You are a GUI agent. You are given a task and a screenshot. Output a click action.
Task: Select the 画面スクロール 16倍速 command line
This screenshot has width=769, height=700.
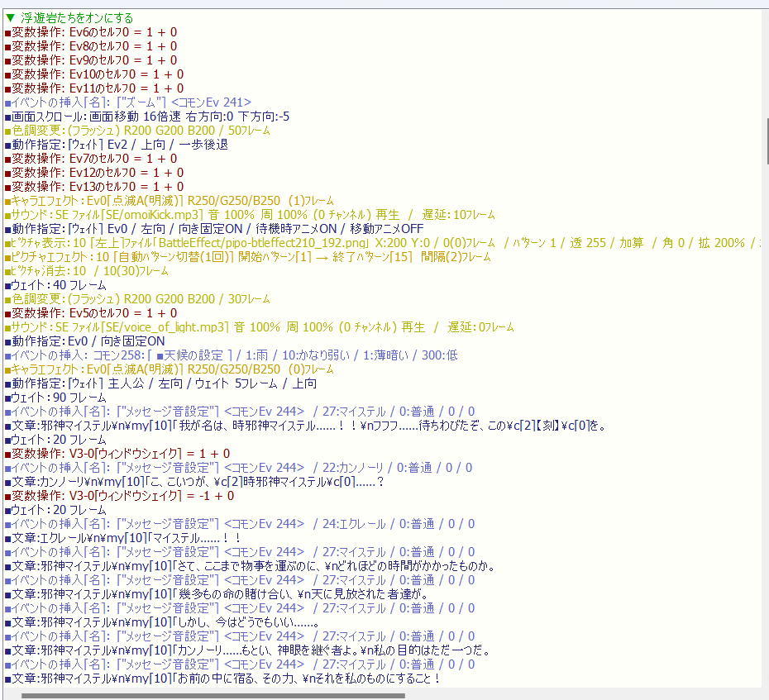point(147,117)
